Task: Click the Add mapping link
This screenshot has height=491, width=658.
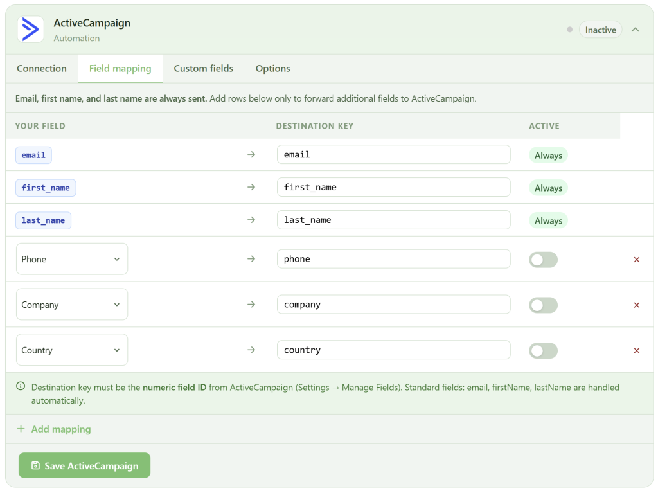Action: pos(54,429)
